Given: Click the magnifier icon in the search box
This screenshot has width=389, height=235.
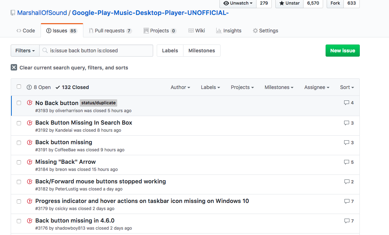Looking at the screenshot, I should [45, 51].
